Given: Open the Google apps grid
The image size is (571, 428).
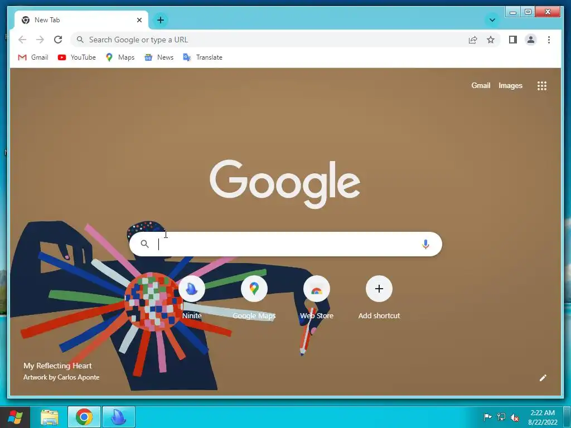Looking at the screenshot, I should point(542,85).
